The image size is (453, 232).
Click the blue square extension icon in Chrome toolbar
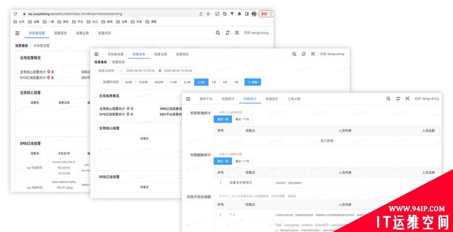pyautogui.click(x=217, y=14)
